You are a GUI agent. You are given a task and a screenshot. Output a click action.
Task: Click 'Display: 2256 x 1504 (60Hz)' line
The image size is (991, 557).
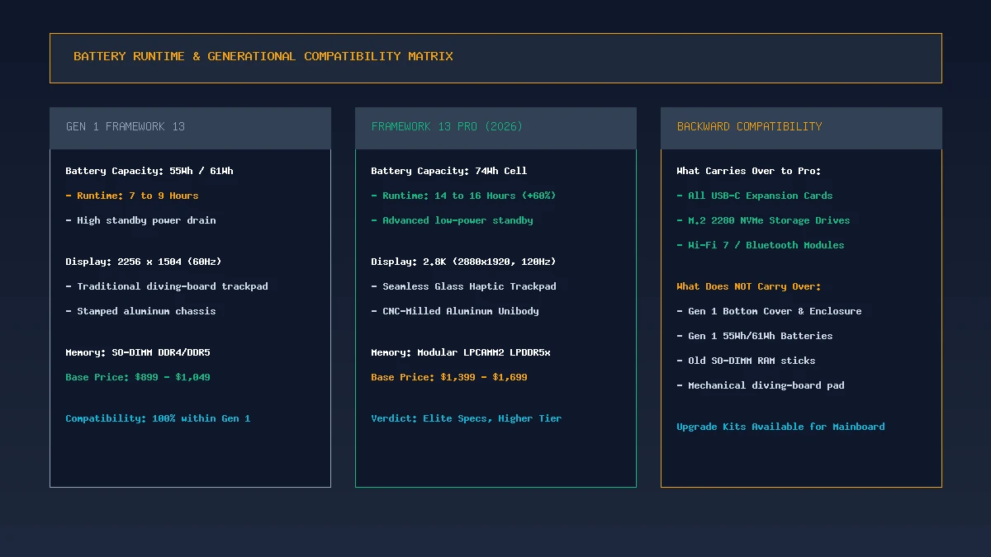tap(144, 262)
